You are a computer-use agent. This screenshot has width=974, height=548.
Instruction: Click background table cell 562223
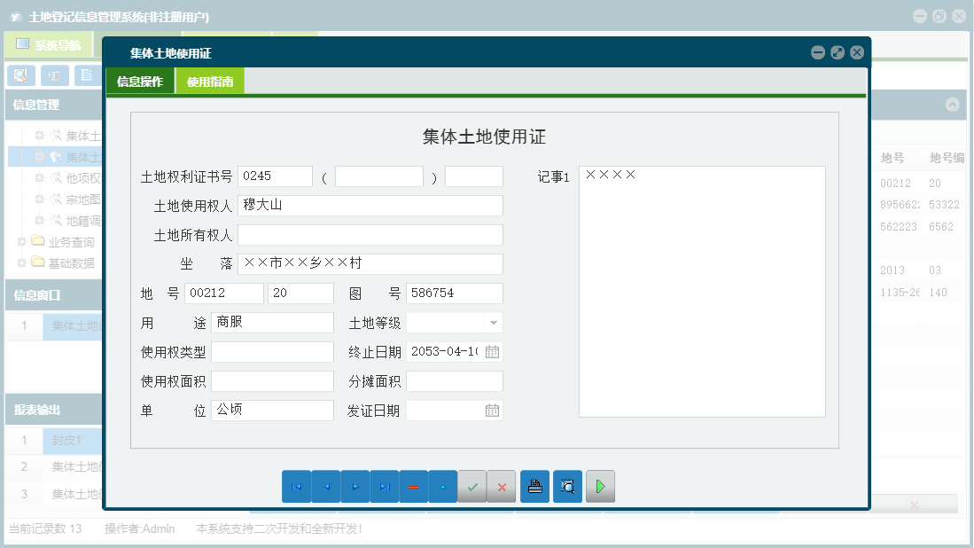pyautogui.click(x=898, y=227)
